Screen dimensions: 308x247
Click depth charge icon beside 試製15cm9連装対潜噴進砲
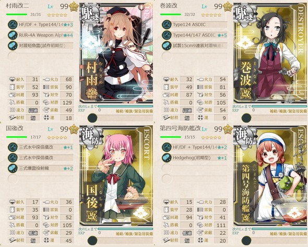167,46
